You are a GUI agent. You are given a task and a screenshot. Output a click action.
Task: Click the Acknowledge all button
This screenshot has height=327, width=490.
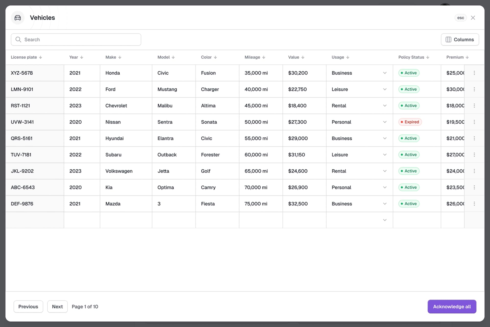pos(452,306)
